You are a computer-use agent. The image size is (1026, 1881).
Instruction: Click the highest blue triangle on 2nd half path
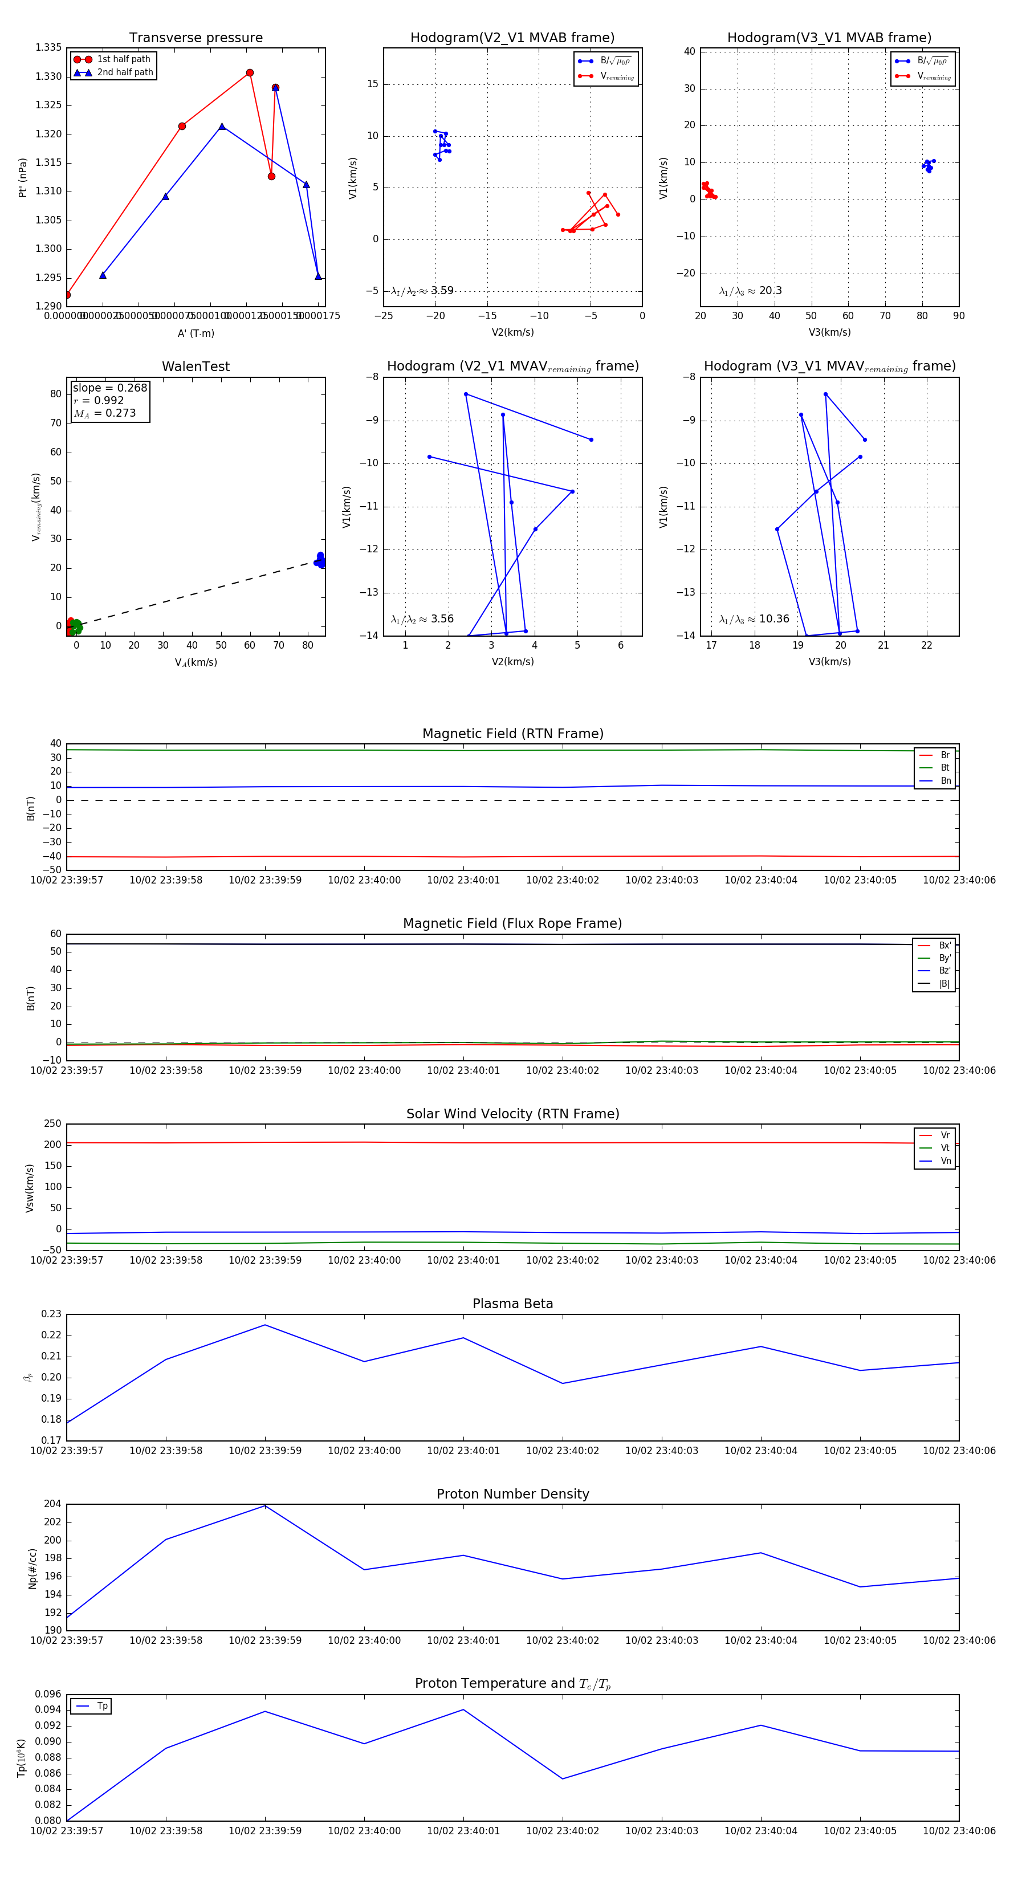275,88
